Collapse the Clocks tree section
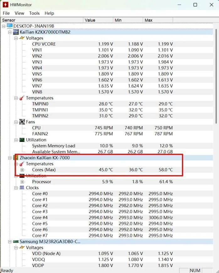Image resolution: width=219 pixels, height=273 pixels. click(x=16, y=188)
